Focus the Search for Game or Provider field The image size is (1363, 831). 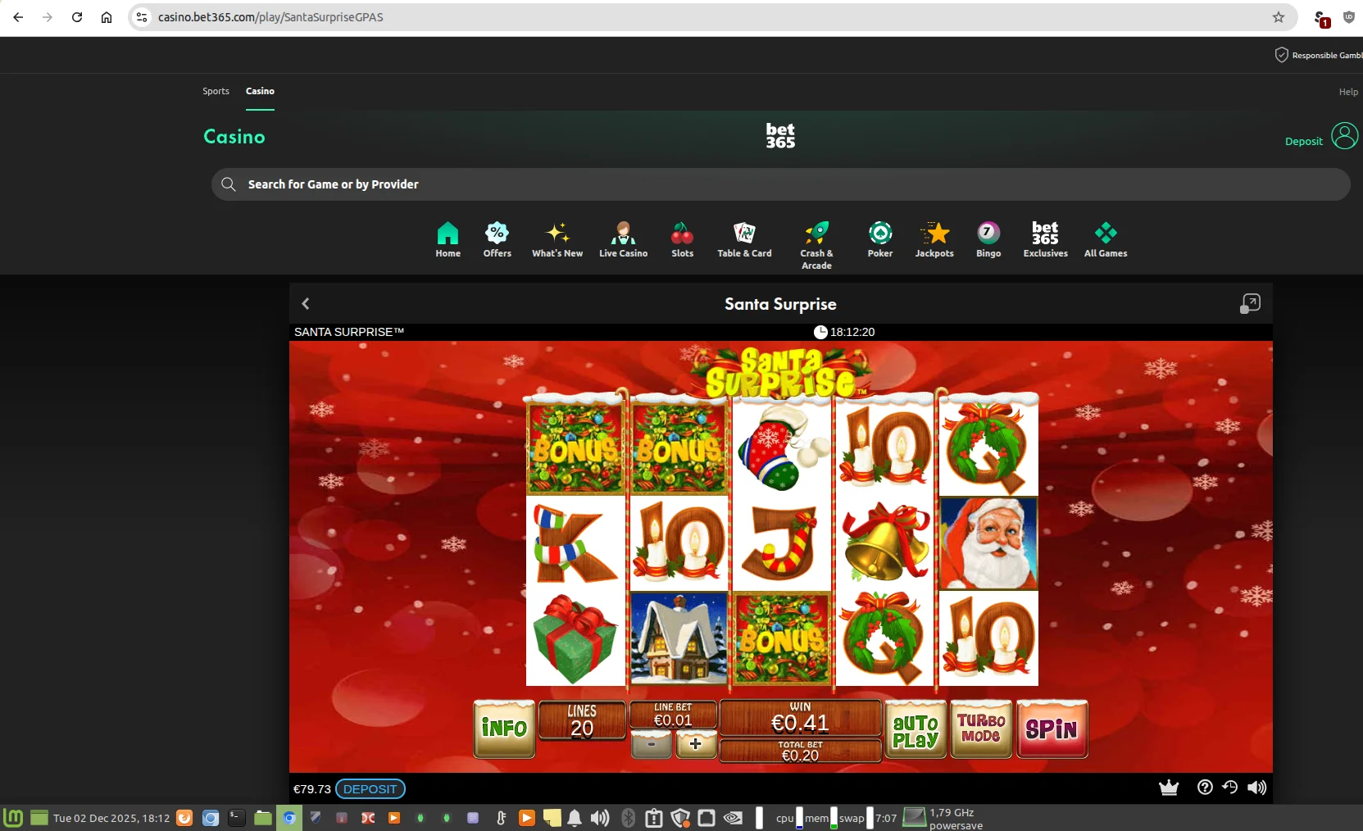(780, 184)
